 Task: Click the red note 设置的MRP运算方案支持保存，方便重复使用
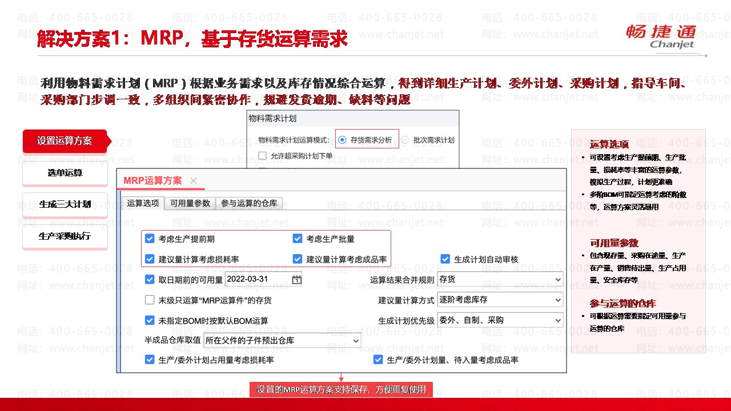pos(341,390)
